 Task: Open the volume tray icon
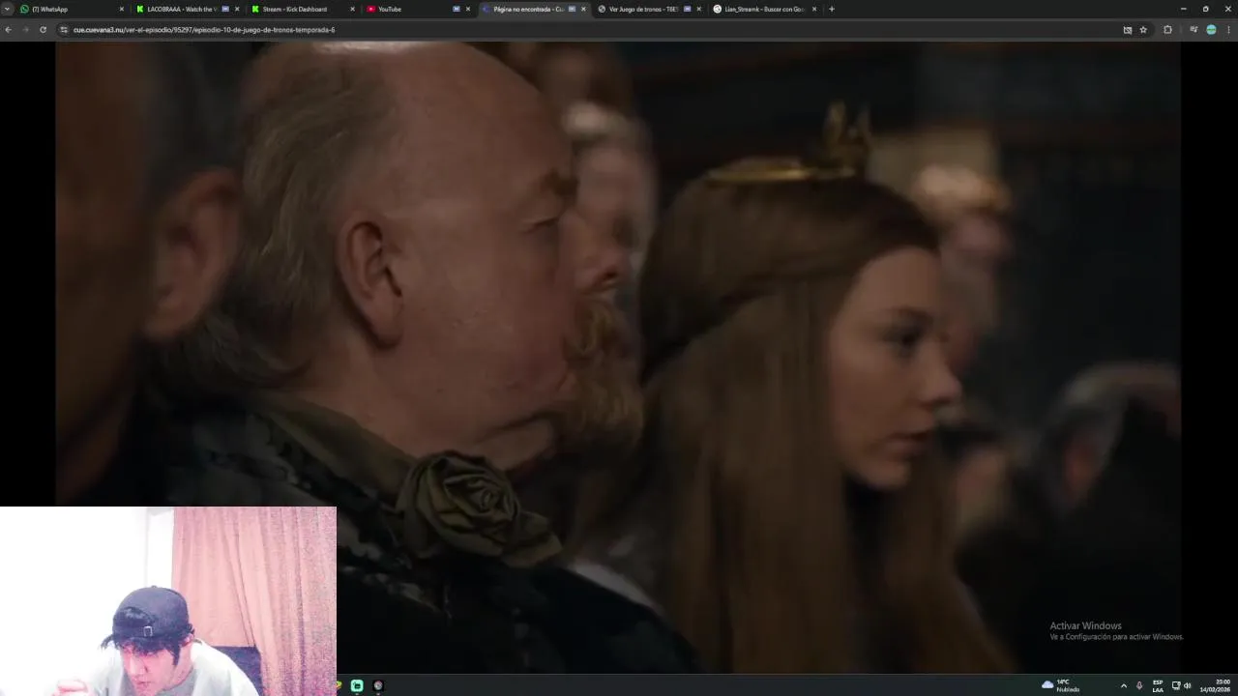(x=1187, y=685)
